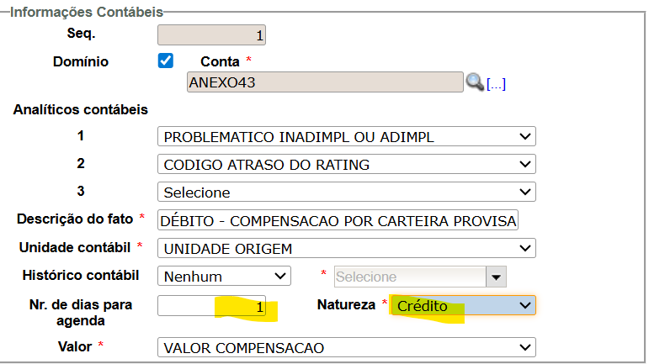
Task: Click the Conta field containing ANEXO43
Action: (x=324, y=82)
